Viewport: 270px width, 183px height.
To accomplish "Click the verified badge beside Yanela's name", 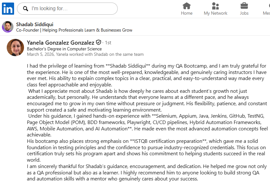I will (x=99, y=42).
